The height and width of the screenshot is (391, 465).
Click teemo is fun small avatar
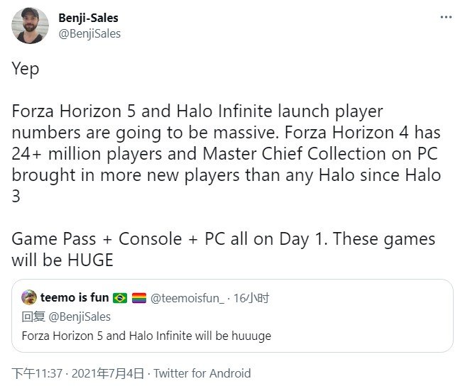tap(29, 297)
